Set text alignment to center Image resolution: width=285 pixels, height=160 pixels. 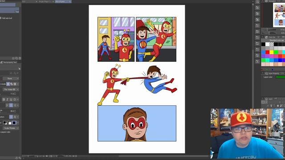pyautogui.click(x=11, y=105)
